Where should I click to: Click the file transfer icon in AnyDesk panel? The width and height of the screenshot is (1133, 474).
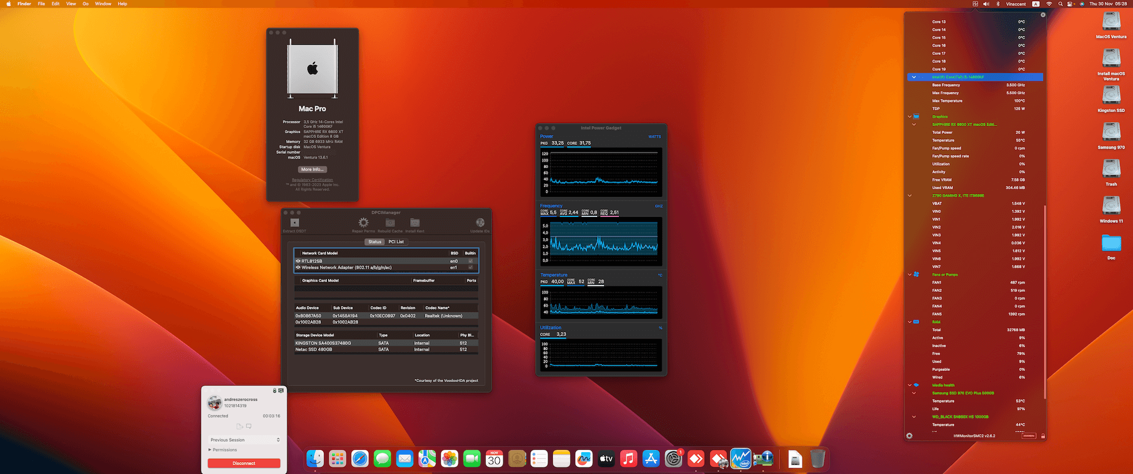(x=240, y=426)
